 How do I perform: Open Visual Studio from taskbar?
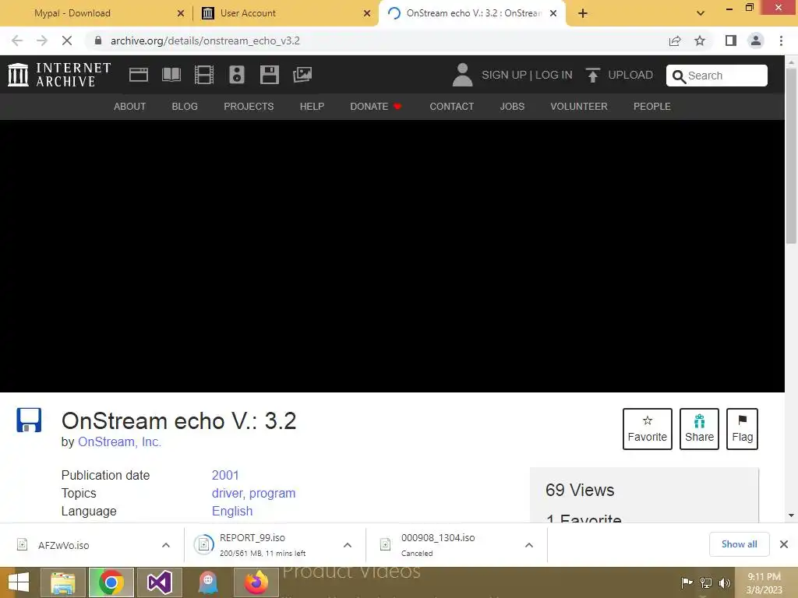point(159,582)
